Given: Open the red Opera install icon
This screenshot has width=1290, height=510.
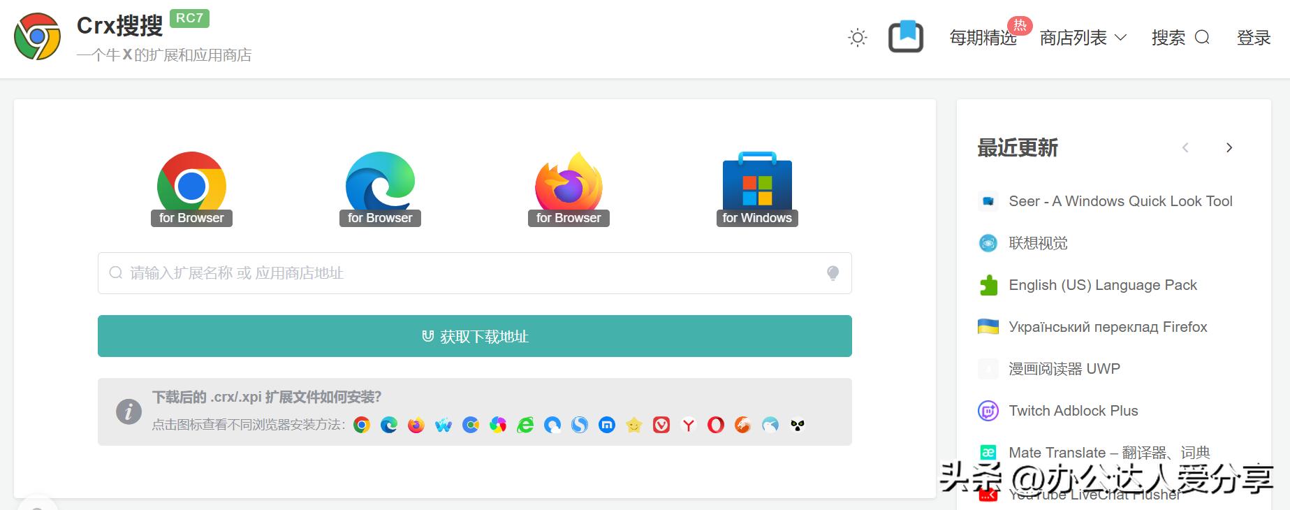Looking at the screenshot, I should (x=716, y=425).
